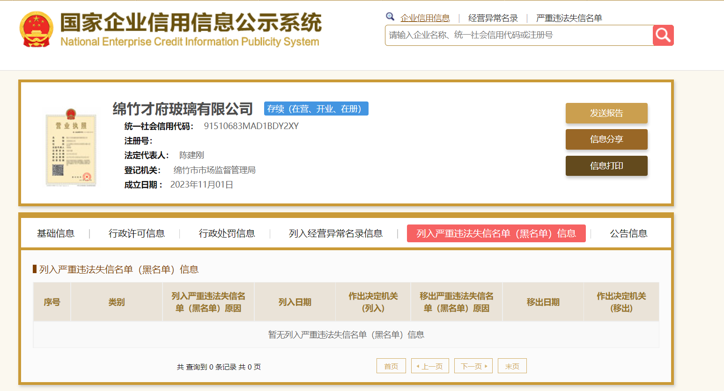Switch to the 基础信息 tab
Screen dimensions: 724x391
(56, 233)
